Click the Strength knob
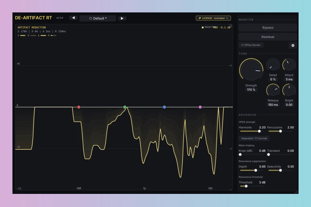Screen dimensions: 311x207 [251, 70]
